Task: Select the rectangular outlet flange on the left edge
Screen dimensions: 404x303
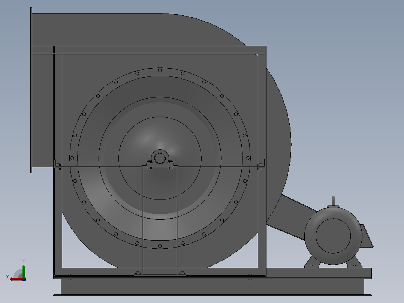Action: [31, 90]
